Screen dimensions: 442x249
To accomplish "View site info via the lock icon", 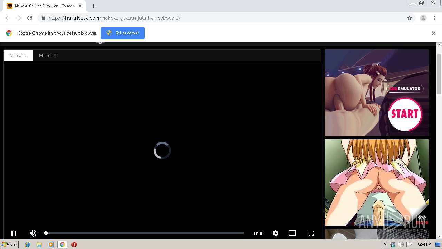I will [43, 18].
